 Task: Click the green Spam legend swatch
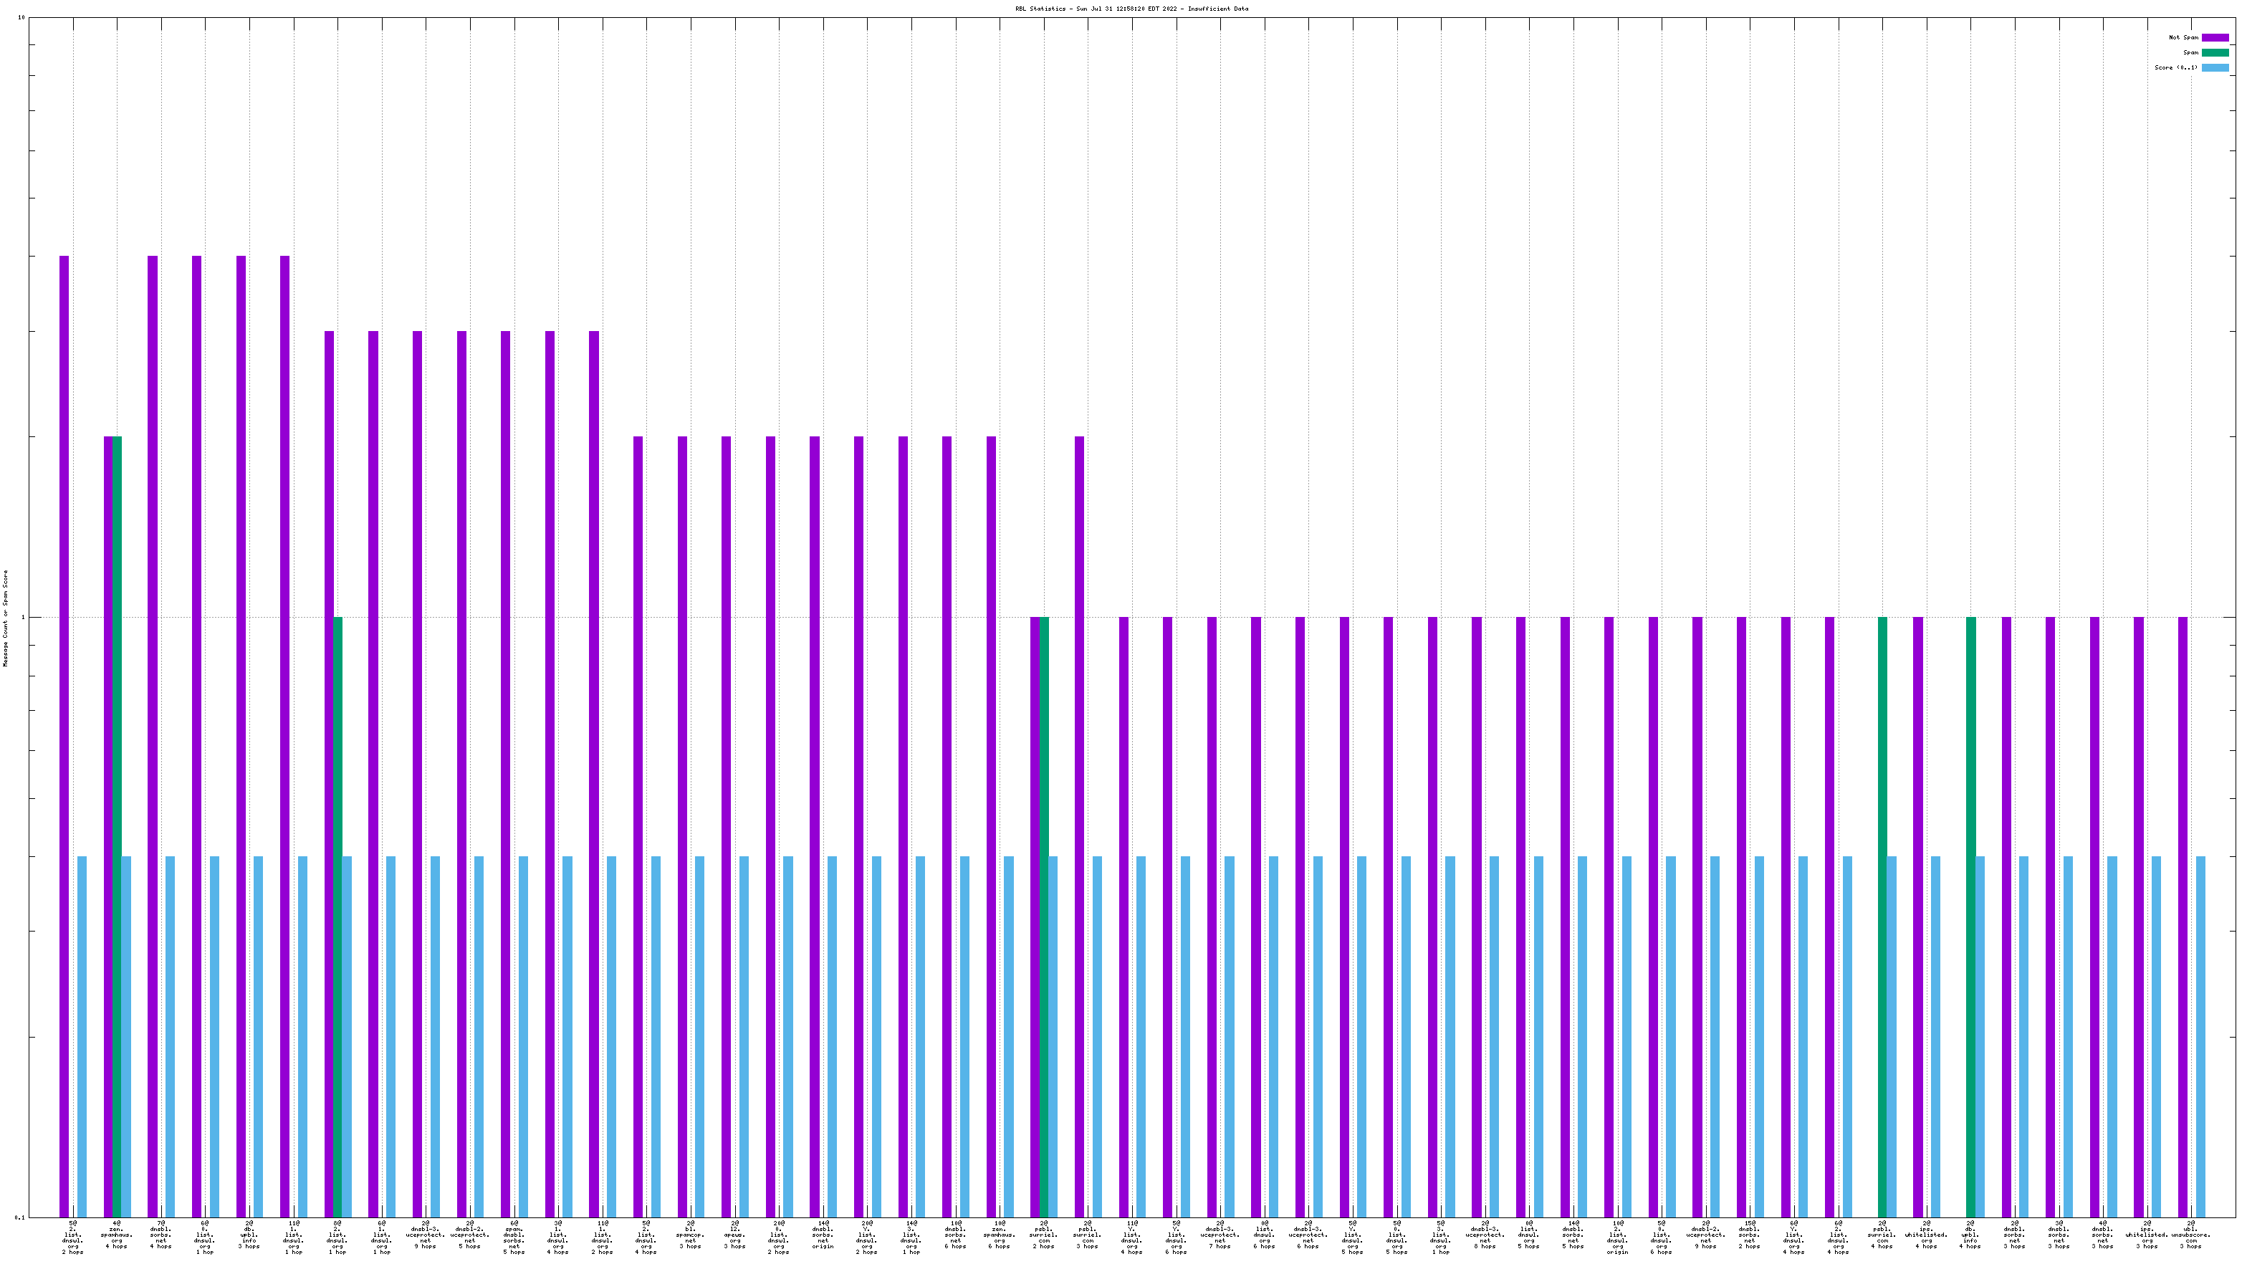coord(2215,52)
